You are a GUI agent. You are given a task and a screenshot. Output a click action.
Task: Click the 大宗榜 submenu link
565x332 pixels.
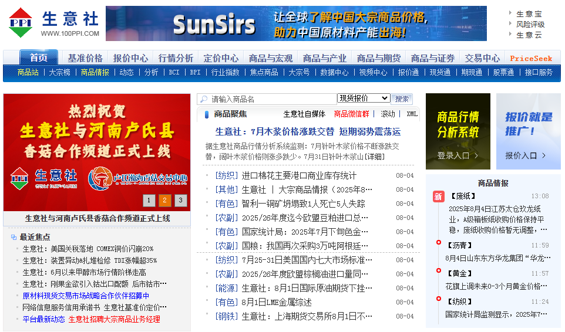point(59,72)
